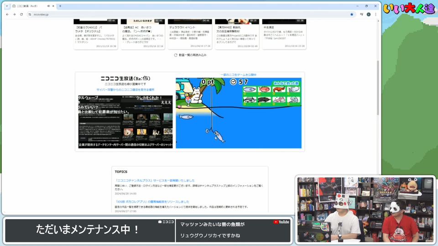Image resolution: width=438 pixels, height=246 pixels.
Task: Click the マッツァンみたいな唇の魚類が comment
Action: 212,224
